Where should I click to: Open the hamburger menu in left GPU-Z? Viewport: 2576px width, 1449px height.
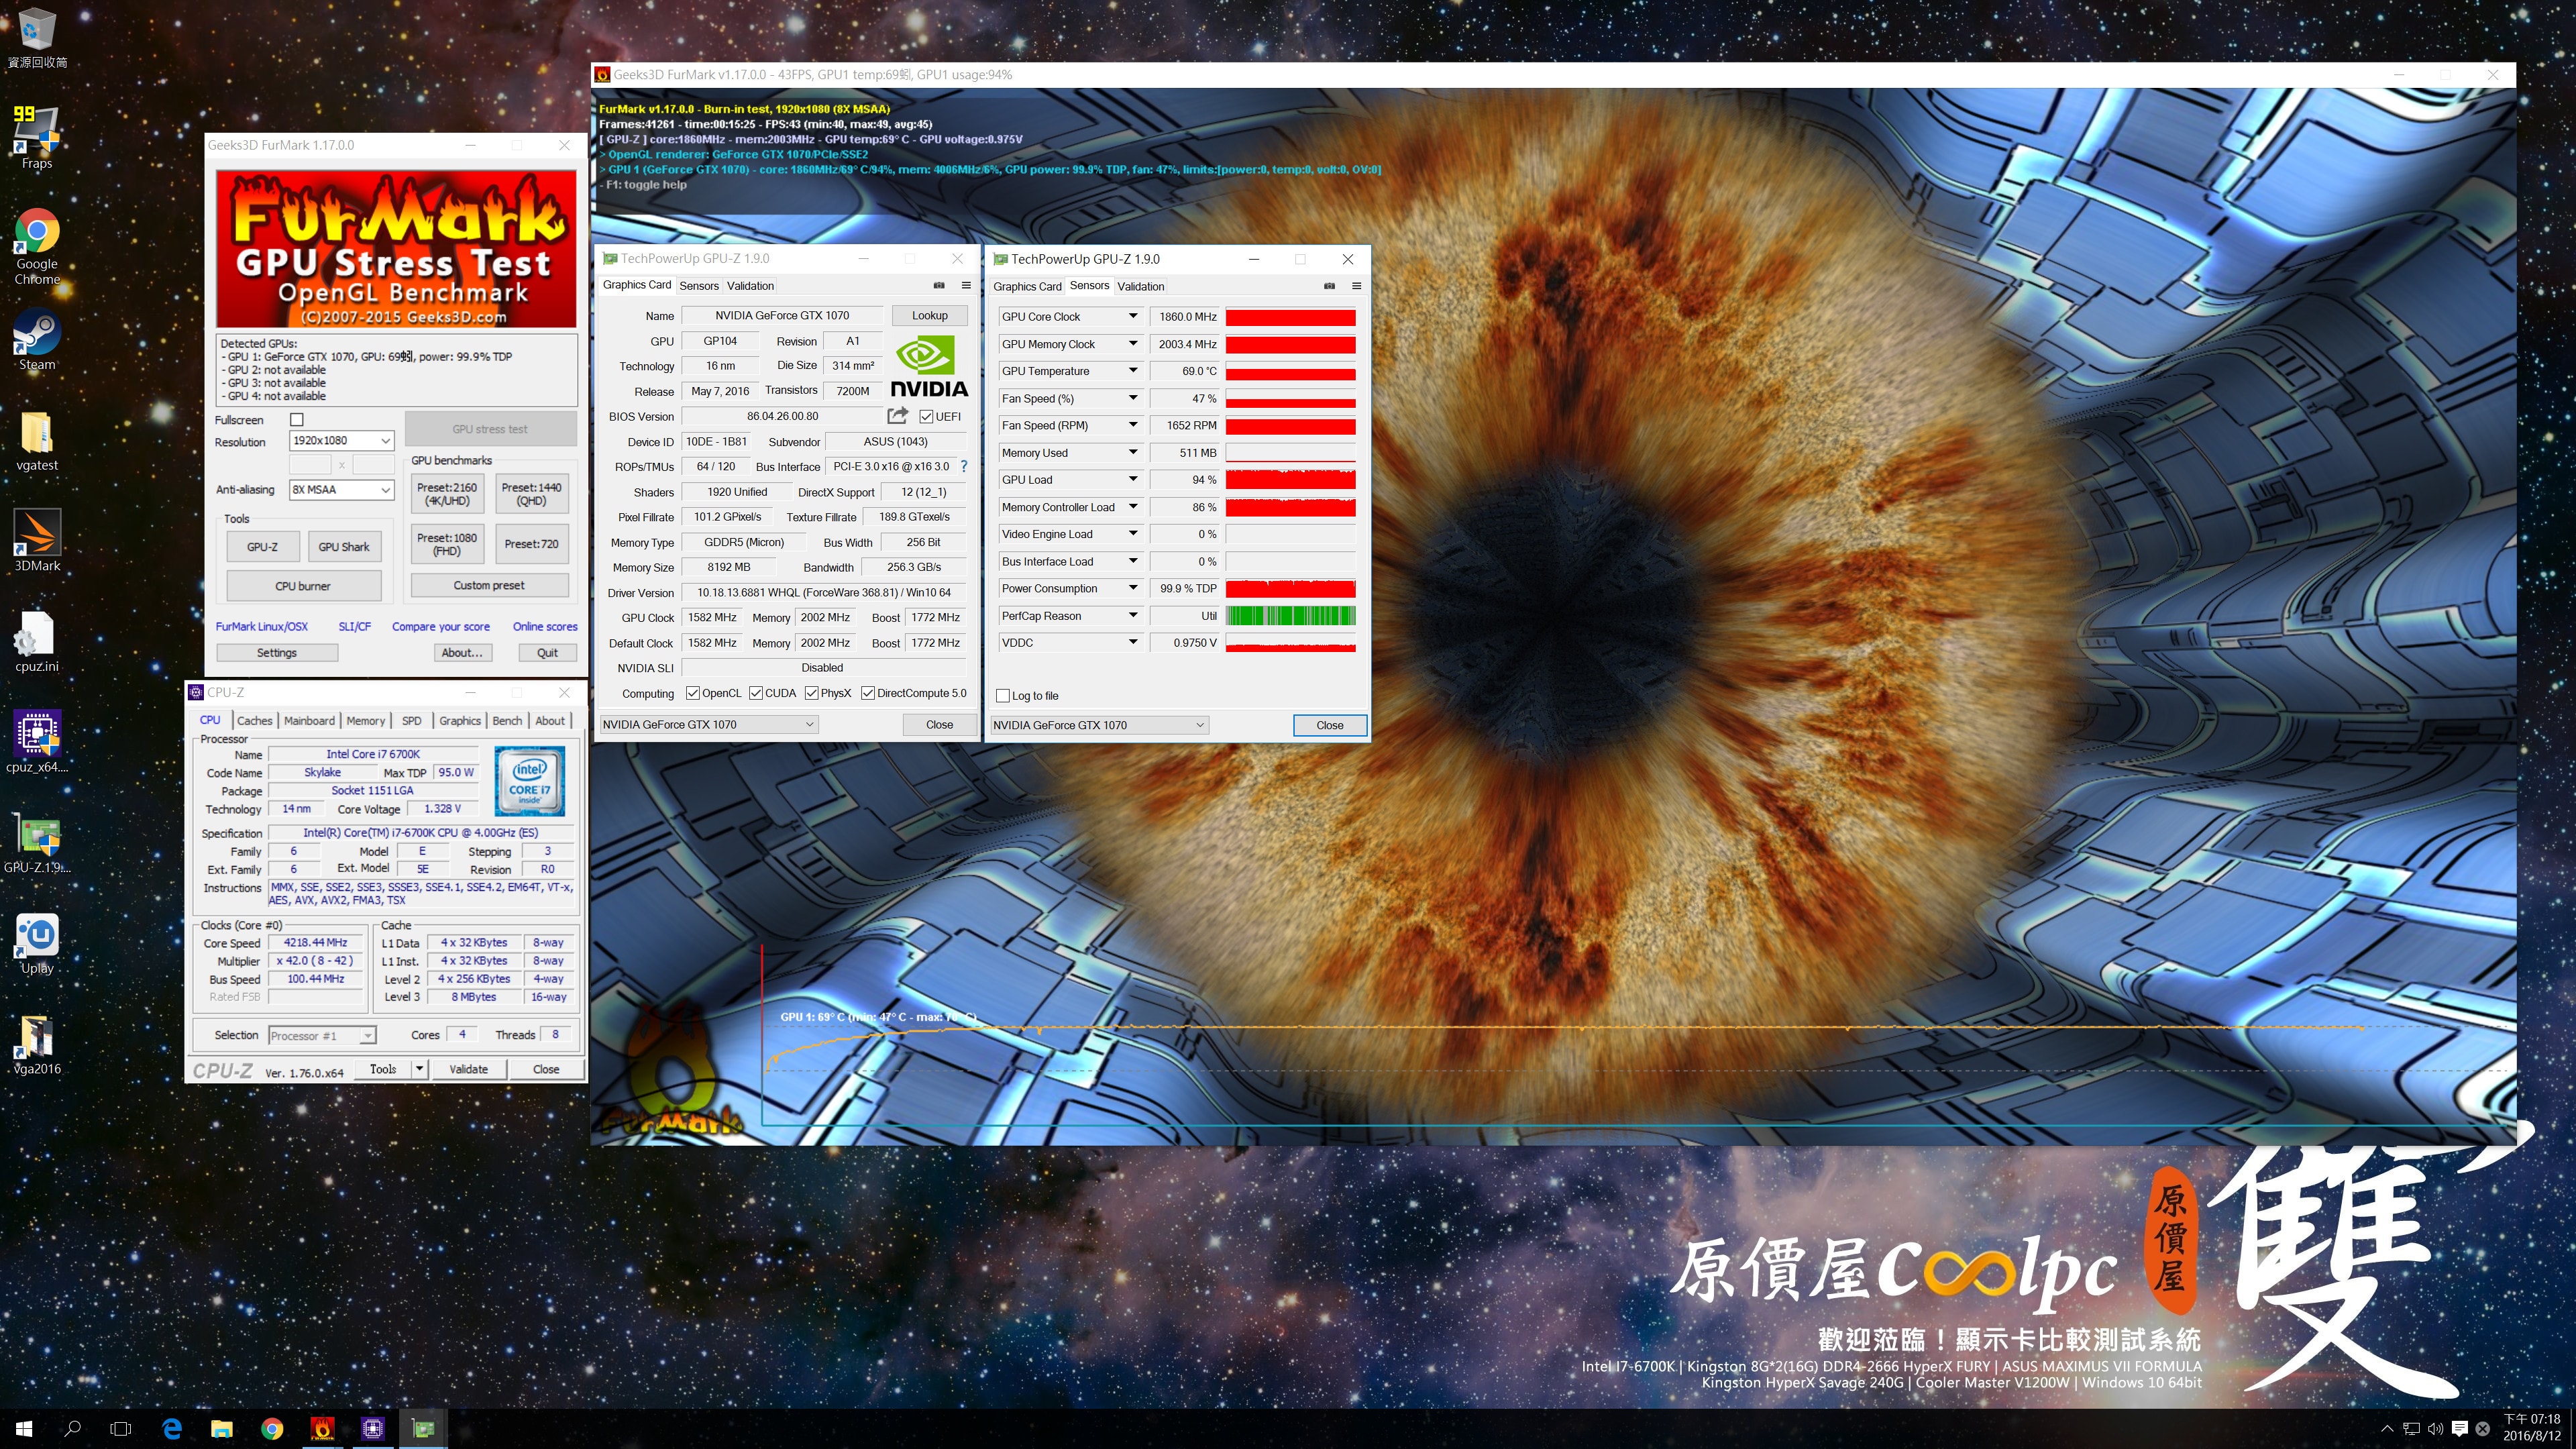(x=966, y=285)
